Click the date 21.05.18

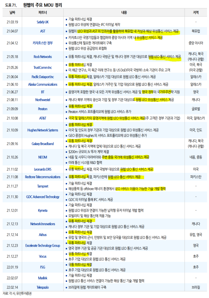tap(12, 57)
